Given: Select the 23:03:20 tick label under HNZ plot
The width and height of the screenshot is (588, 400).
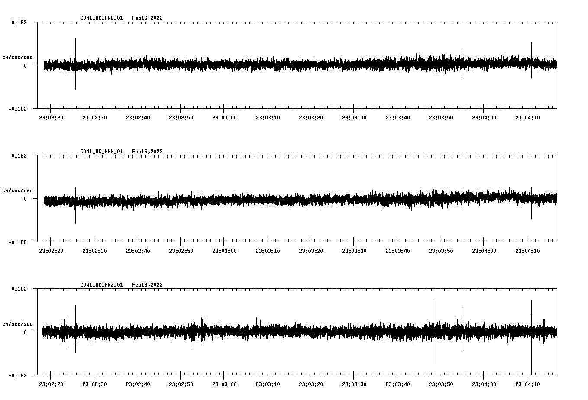Looking at the screenshot, I should [311, 384].
